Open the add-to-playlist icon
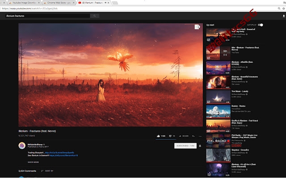Viewport: 286px width, 178px height. [193, 136]
